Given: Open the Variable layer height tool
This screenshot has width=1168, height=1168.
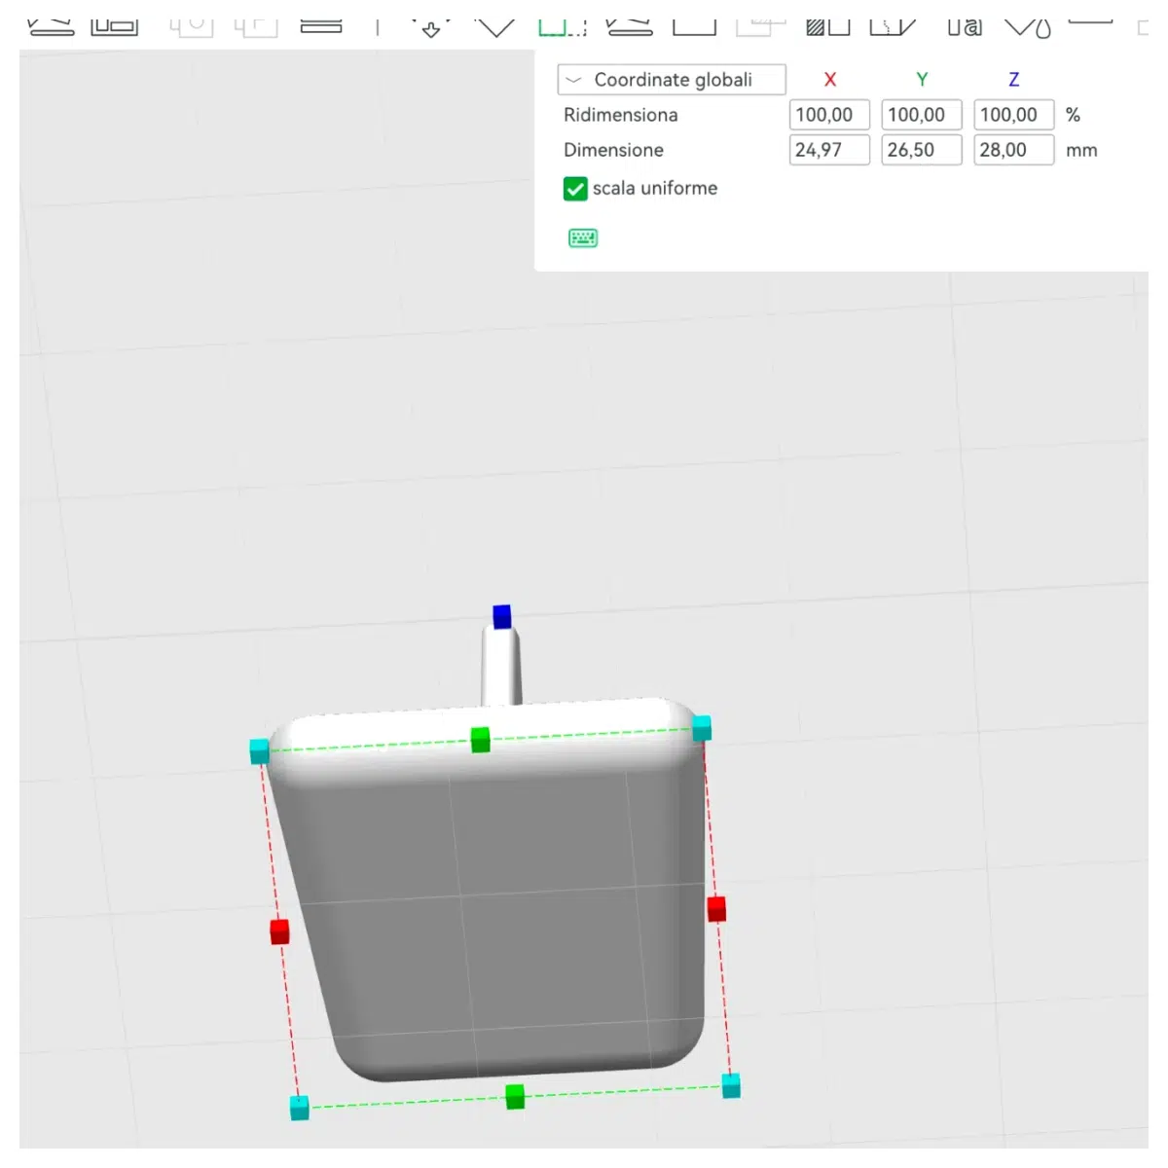Looking at the screenshot, I should (321, 26).
